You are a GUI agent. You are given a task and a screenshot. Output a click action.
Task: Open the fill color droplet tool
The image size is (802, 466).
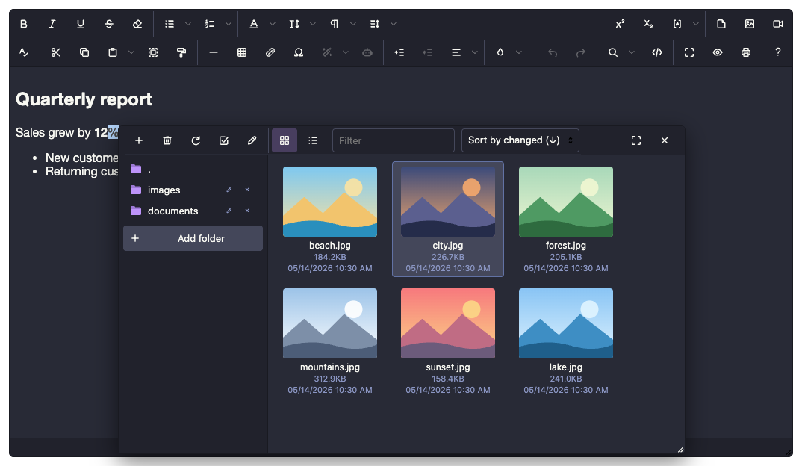click(500, 52)
